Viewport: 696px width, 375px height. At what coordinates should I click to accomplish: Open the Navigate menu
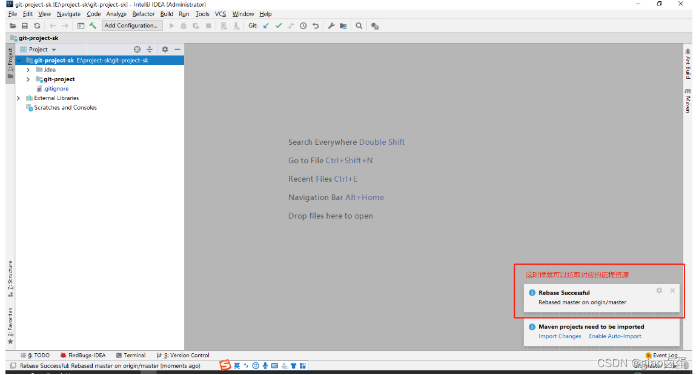[x=69, y=14]
